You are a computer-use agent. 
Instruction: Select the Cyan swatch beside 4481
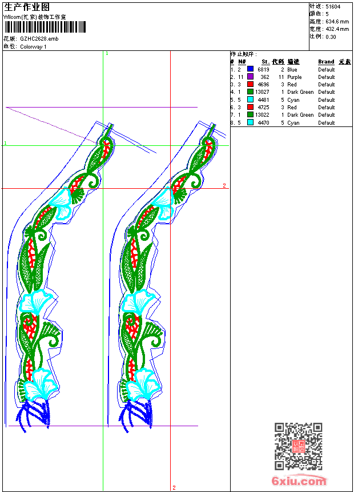(250, 100)
